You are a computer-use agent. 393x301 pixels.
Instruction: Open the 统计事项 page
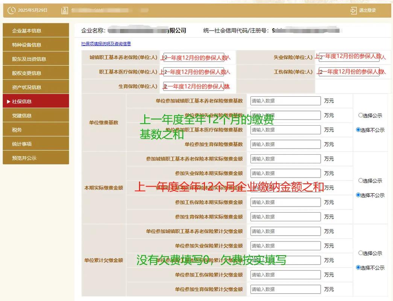[x=36, y=143]
